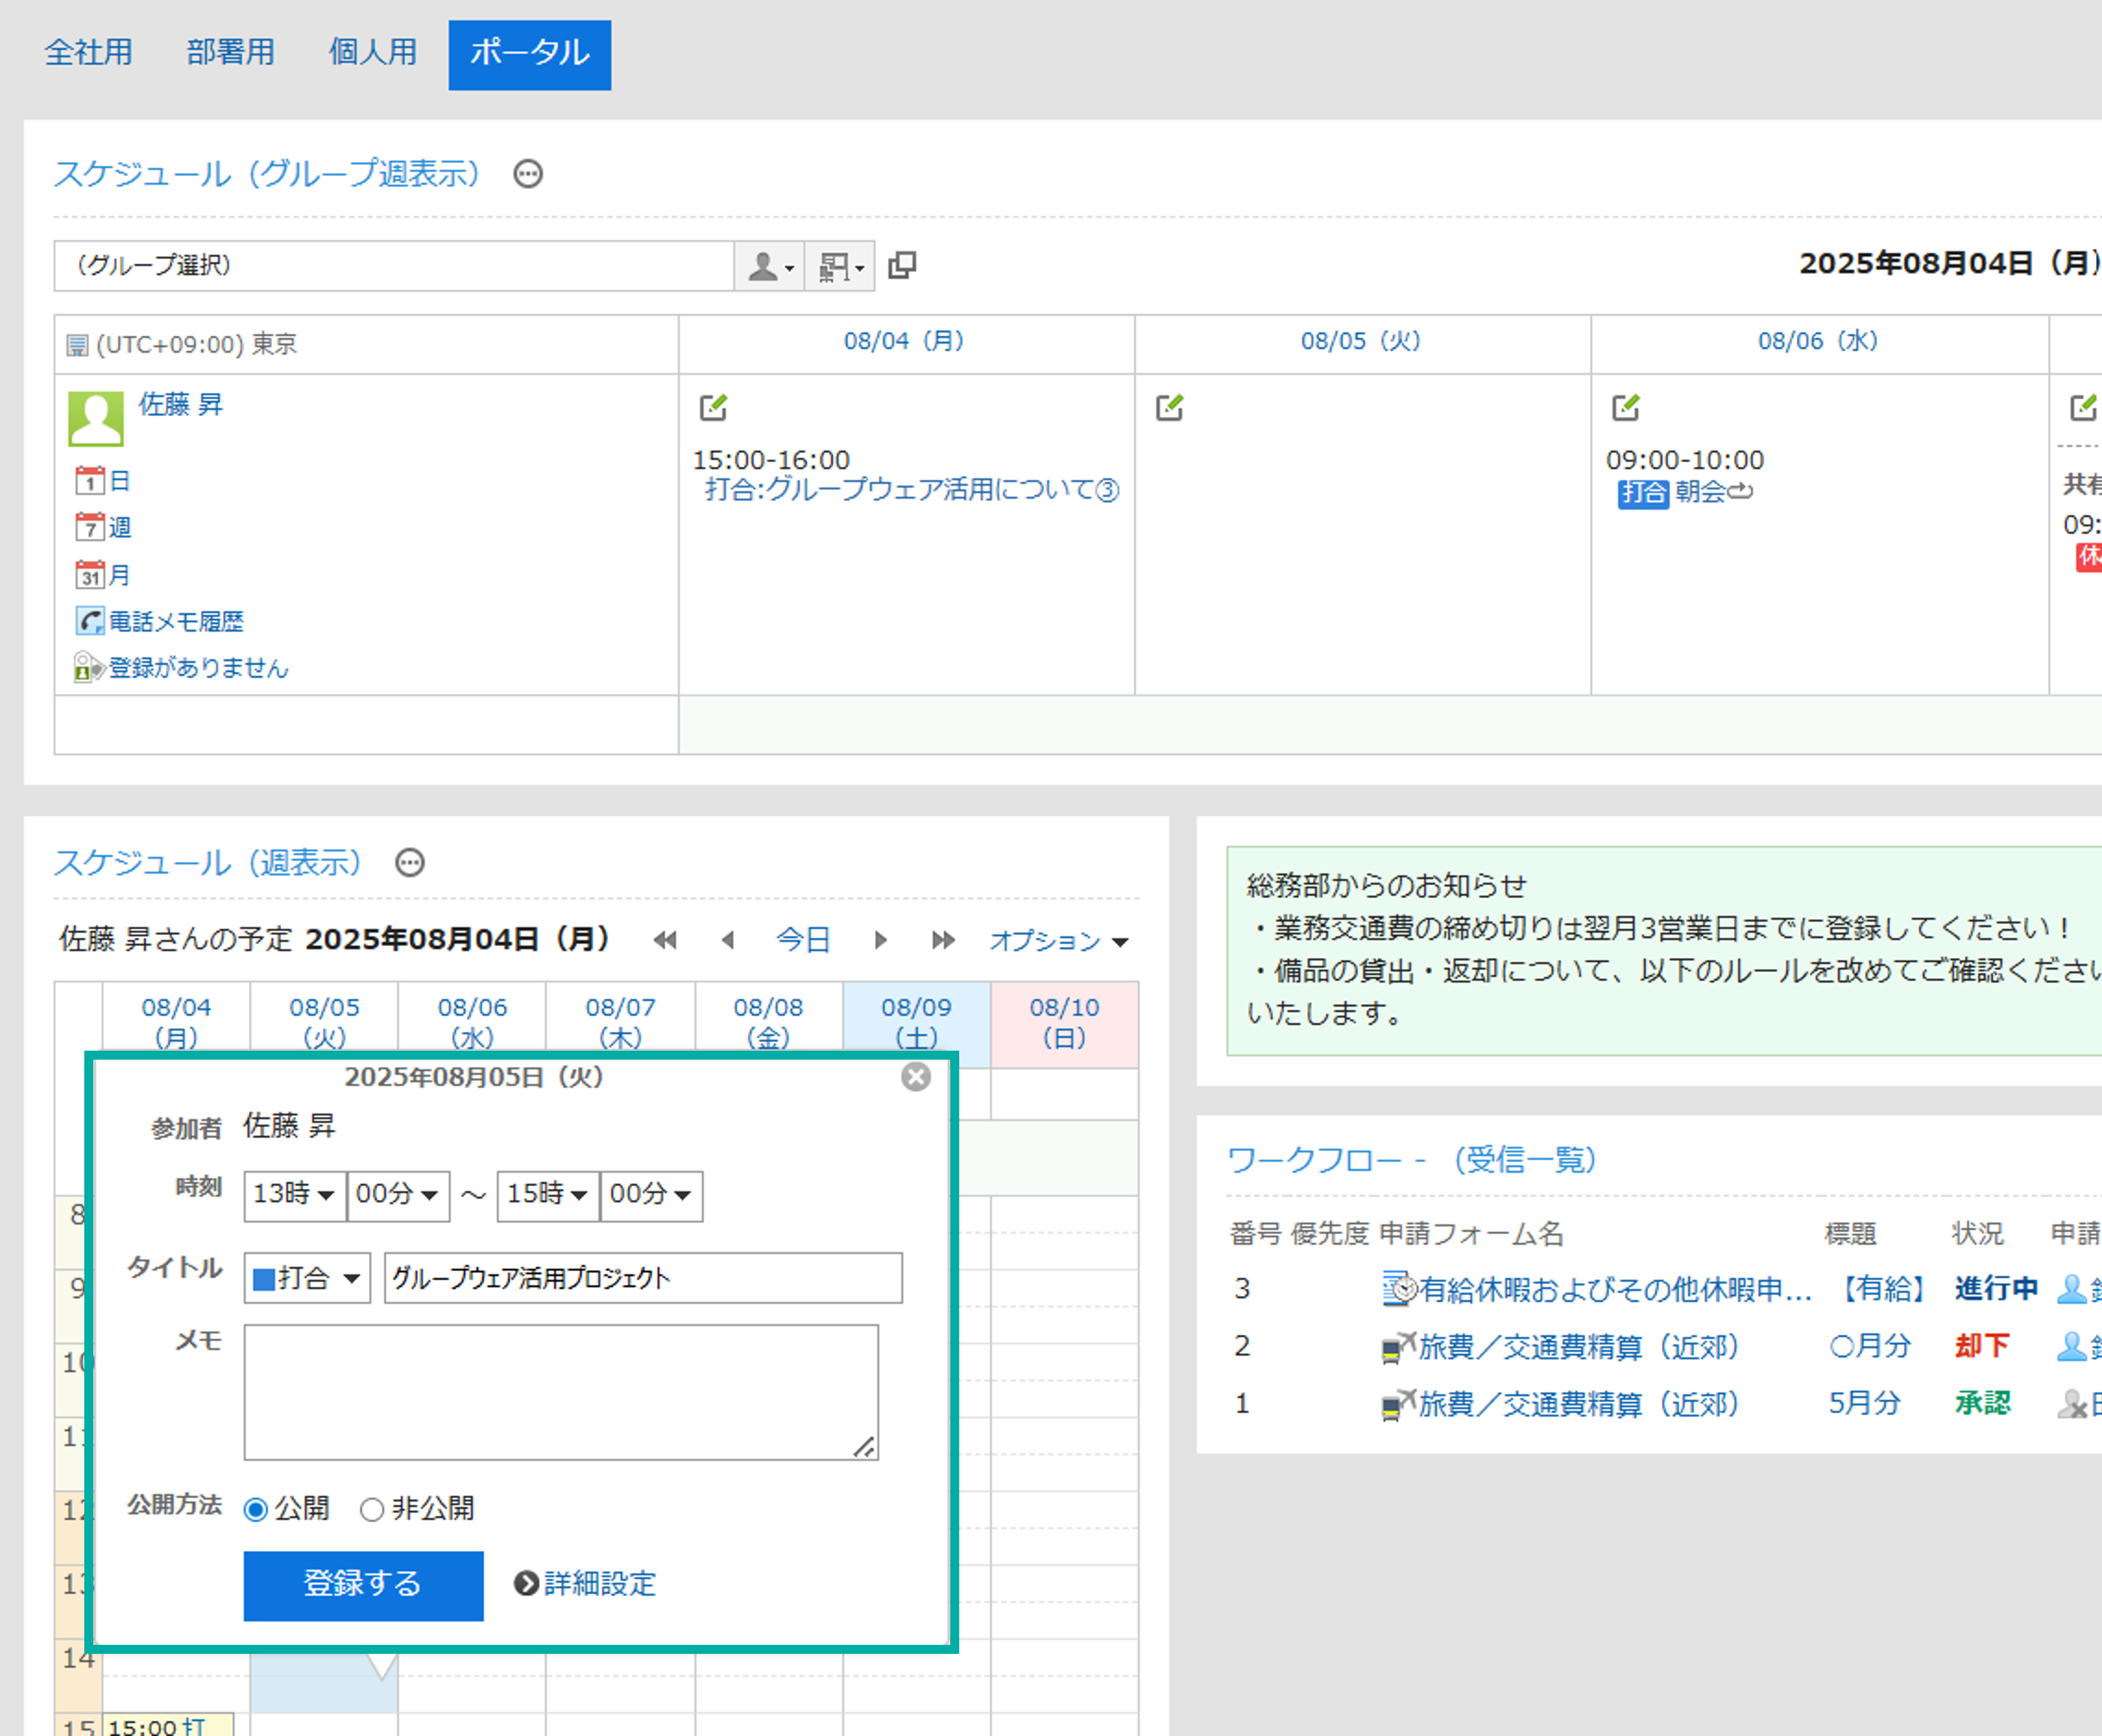Screen dimensions: 2102x1736
Task: Close the quick appointment popup
Action: tap(916, 1077)
